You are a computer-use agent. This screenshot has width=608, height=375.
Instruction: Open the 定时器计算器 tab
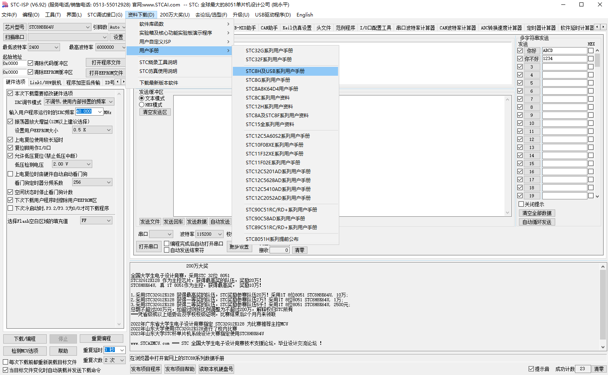pos(541,28)
